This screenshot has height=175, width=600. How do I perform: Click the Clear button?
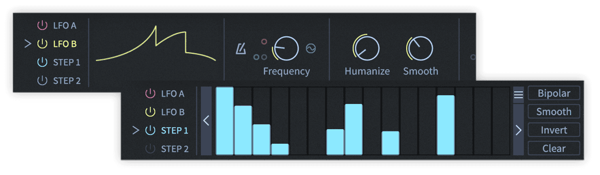pos(554,149)
